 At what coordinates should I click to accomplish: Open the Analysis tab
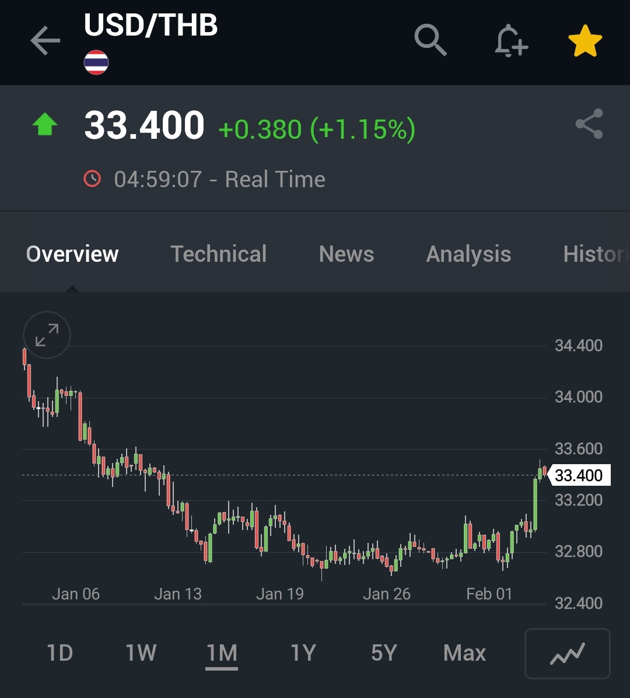click(468, 254)
